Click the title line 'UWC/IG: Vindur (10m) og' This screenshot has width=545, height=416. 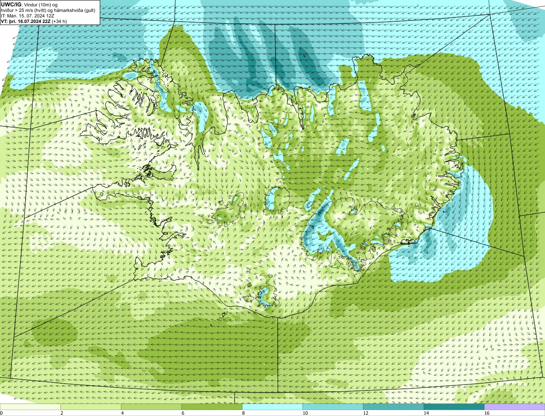click(x=29, y=4)
